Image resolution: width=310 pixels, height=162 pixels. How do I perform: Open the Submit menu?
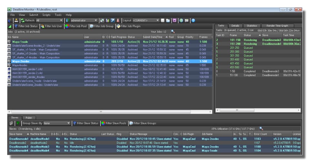tap(34, 15)
